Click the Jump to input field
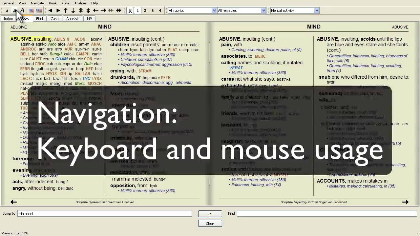The image size is (420, 236). tap(105, 213)
